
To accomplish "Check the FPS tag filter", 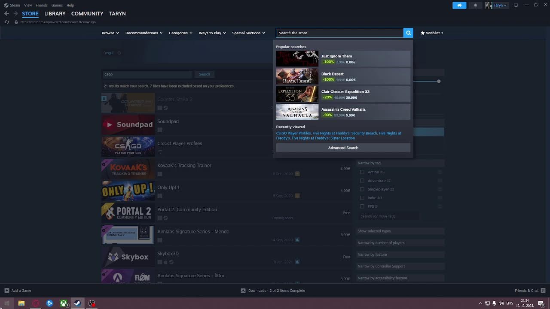I will tap(362, 206).
